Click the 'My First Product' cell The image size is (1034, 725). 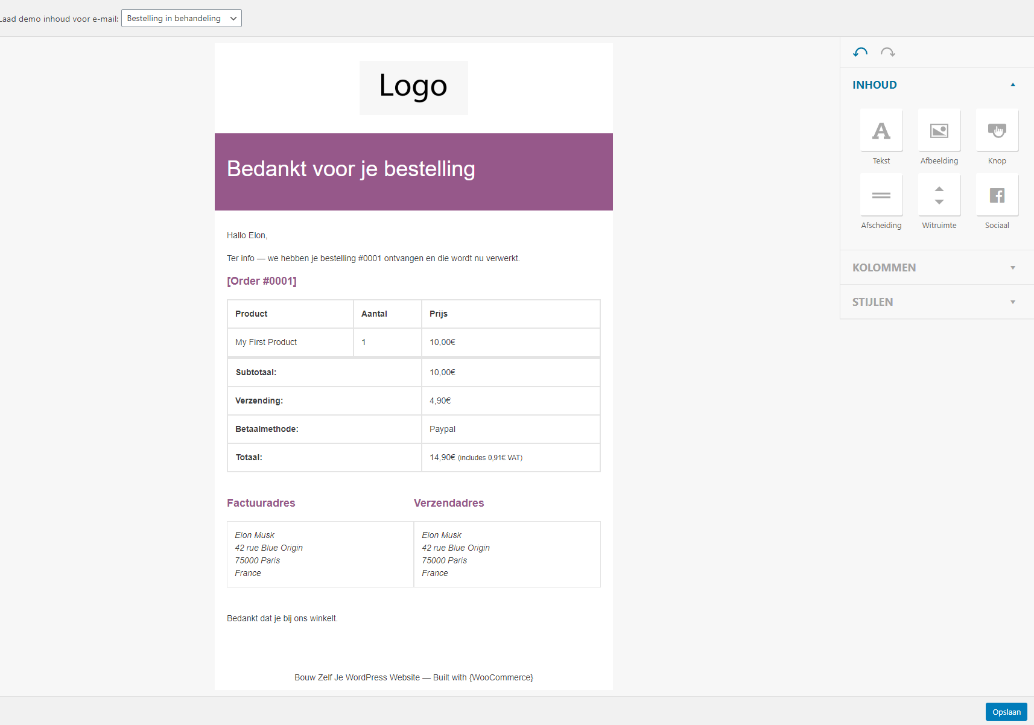coord(290,342)
